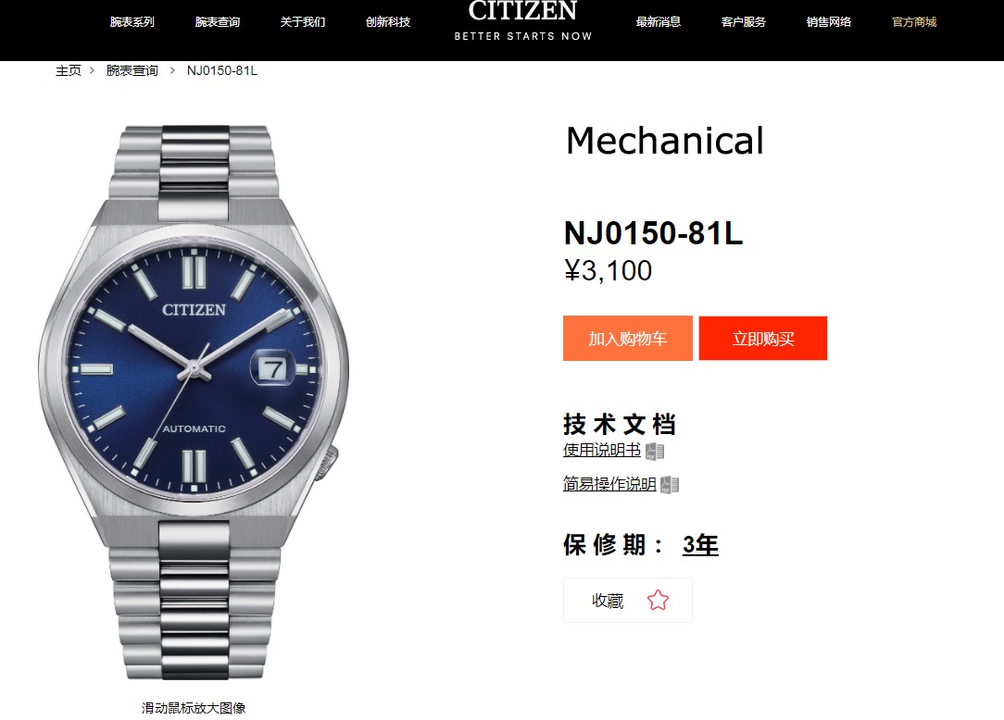
Task: Visit 销售网络 from the navigation bar
Action: [829, 22]
